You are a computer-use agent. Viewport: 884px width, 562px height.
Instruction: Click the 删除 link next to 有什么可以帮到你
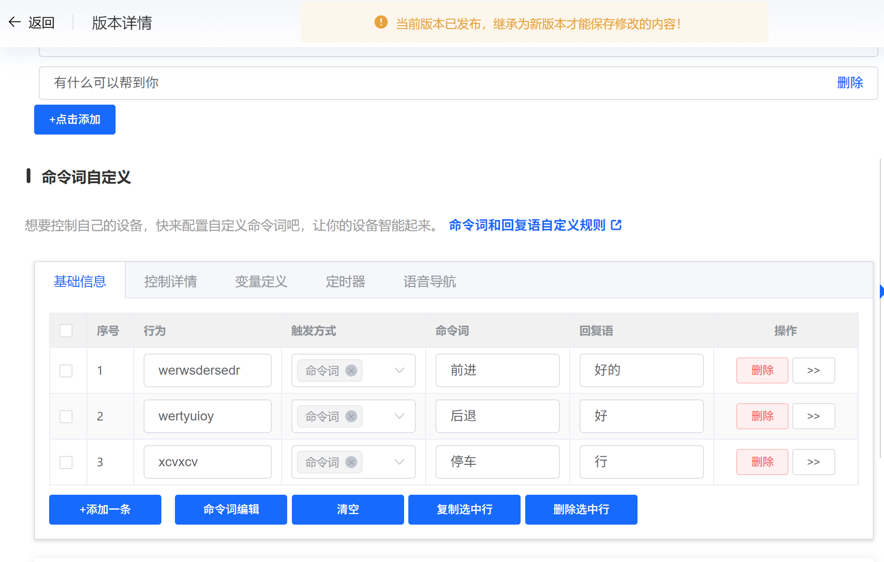[x=850, y=83]
